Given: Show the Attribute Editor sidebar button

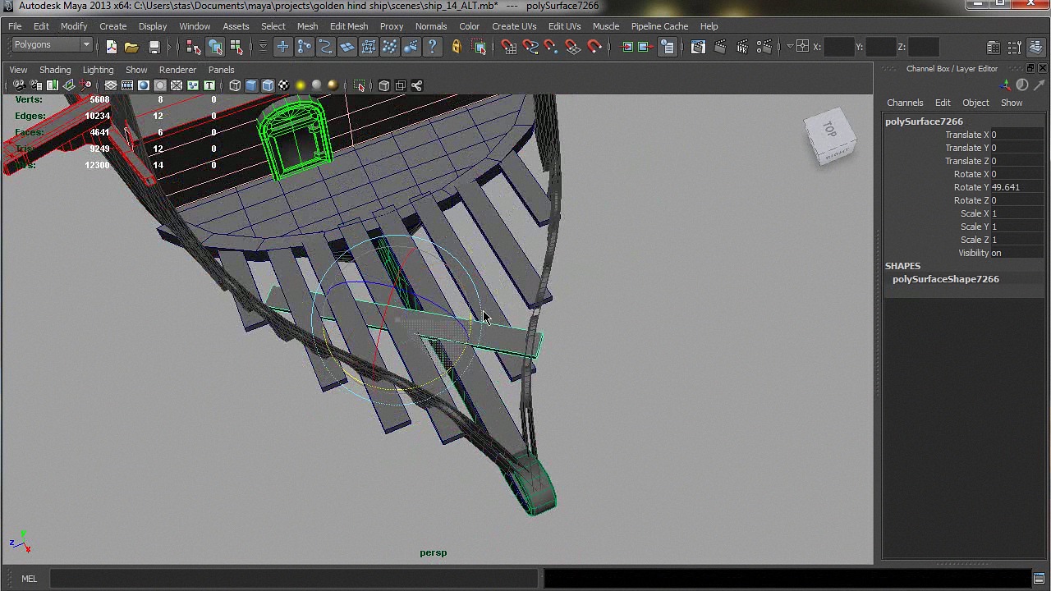Looking at the screenshot, I should point(994,47).
